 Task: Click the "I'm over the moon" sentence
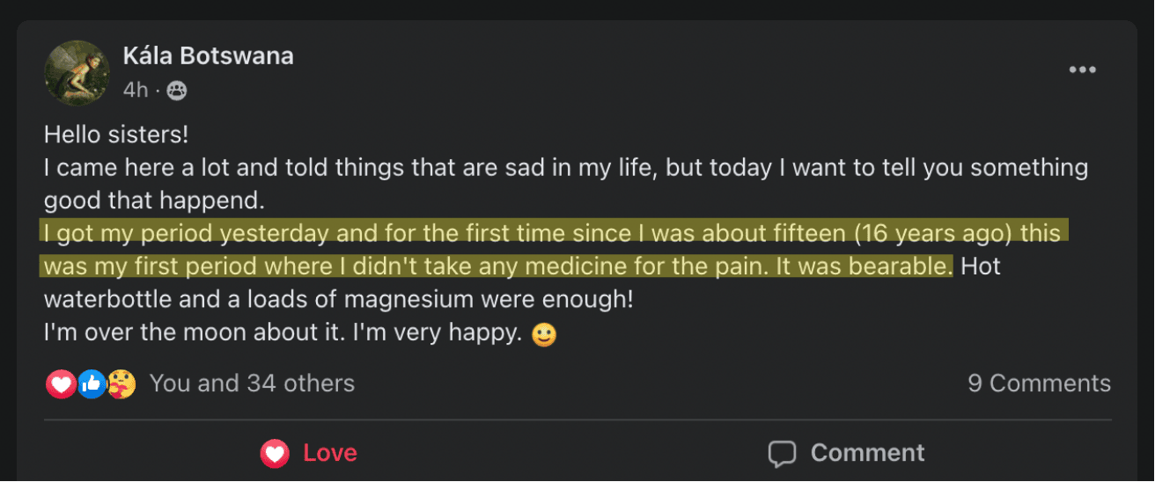click(x=282, y=333)
